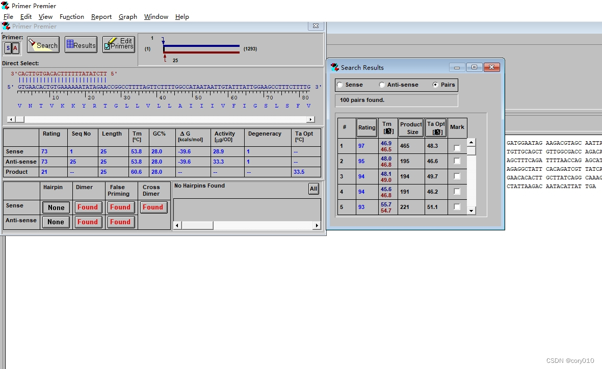Click sequence scrollbar right arrow
Screen dimensions: 602x369
click(310, 119)
